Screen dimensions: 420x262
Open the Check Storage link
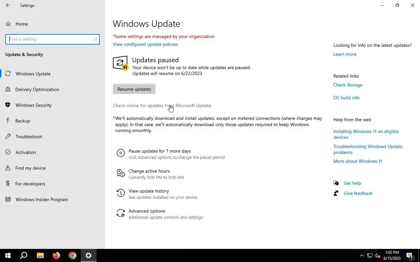click(x=348, y=85)
